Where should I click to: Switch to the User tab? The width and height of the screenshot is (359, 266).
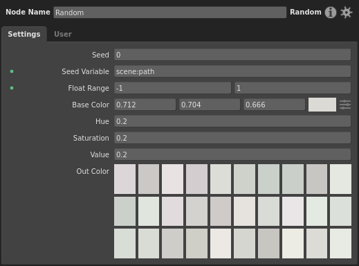tap(63, 34)
